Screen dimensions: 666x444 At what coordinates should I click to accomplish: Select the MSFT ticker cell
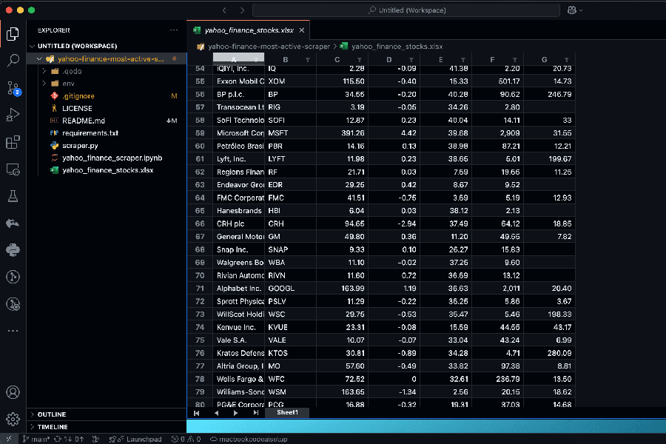(x=291, y=133)
